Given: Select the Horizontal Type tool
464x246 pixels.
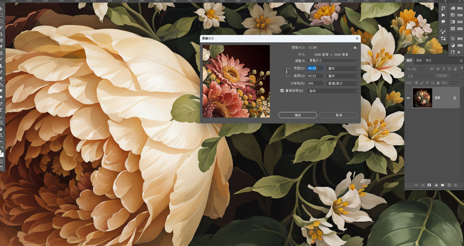Looking at the screenshot, I should [1, 110].
